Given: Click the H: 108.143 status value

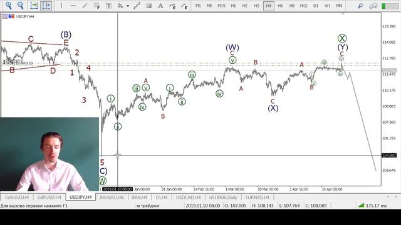Looking at the screenshot, I should [263, 206].
